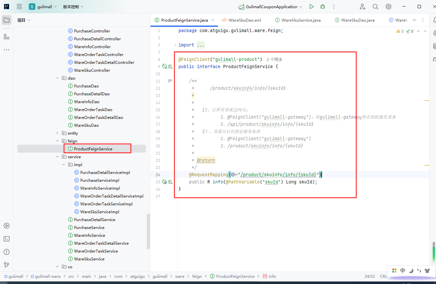Open WareSkuServiceImpl in the tree
436x284 pixels.
coord(100,212)
